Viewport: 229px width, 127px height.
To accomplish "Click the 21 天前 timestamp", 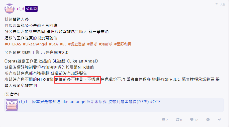I will pyautogui.click(x=220, y=4).
